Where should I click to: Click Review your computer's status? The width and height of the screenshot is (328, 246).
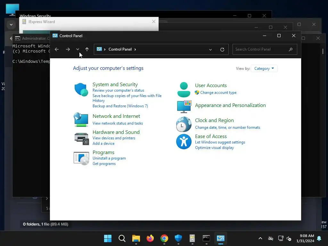point(119,90)
